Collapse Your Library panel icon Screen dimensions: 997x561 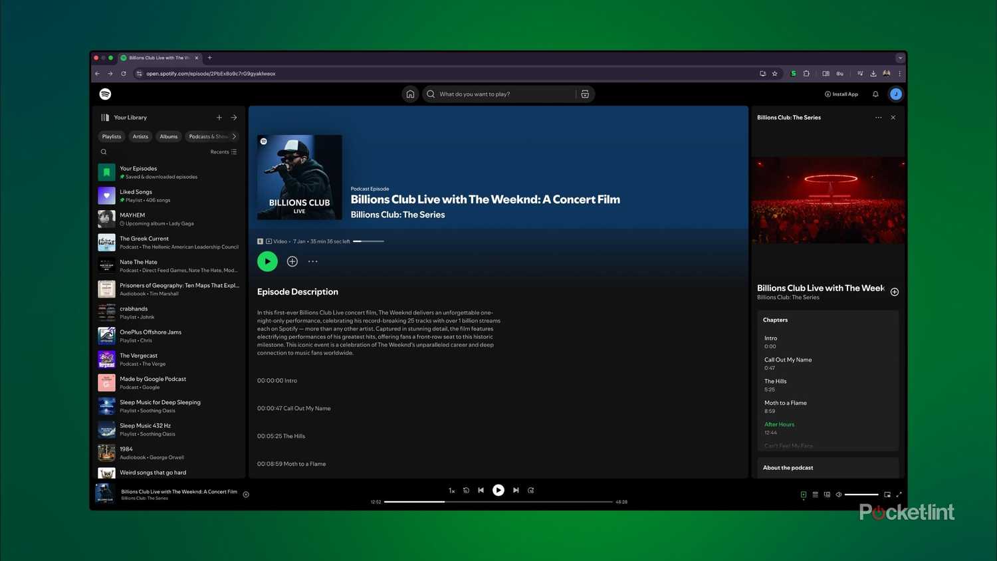click(105, 118)
